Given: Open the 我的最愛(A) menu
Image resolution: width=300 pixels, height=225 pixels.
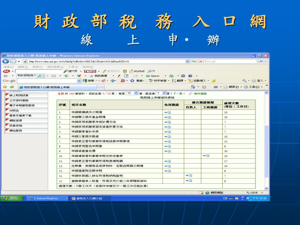Looking at the screenshot, I should (x=55, y=67).
